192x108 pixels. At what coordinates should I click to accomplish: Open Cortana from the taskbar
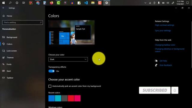[x=17, y=3]
